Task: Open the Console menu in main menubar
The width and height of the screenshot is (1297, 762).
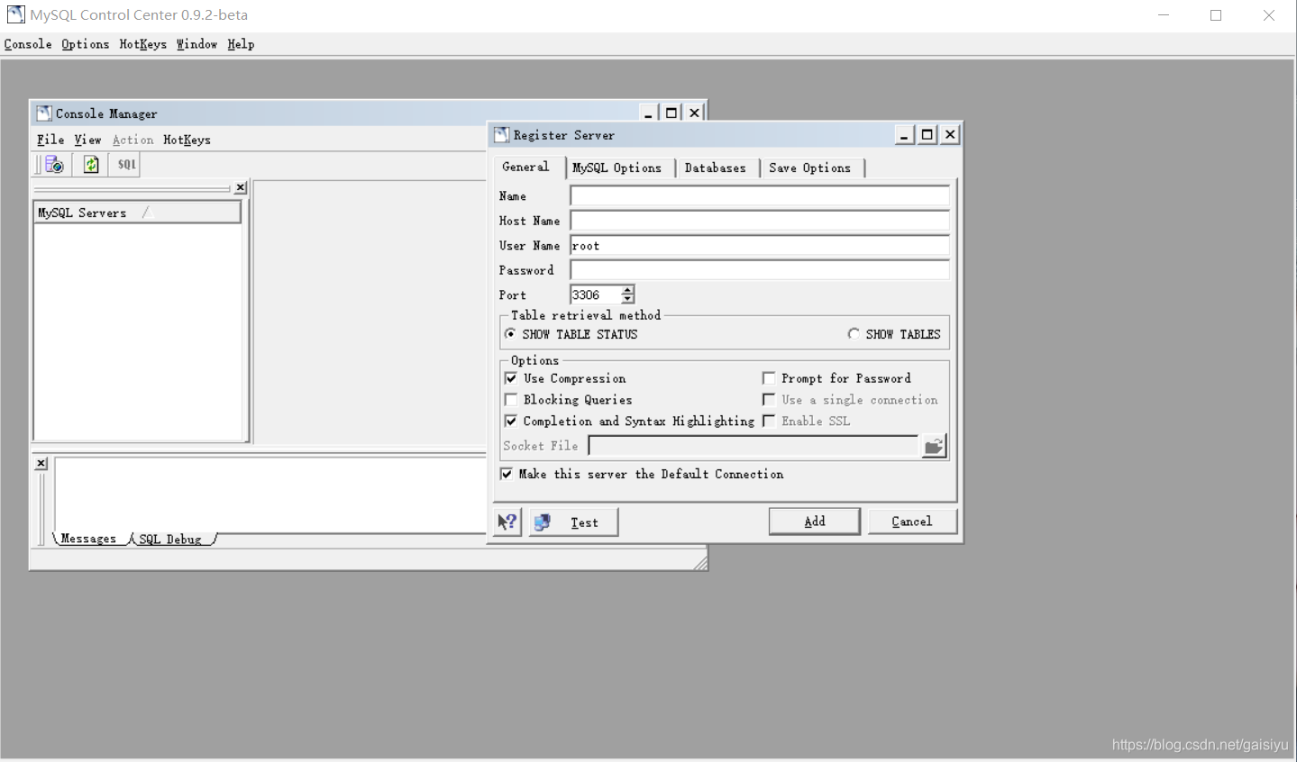Action: point(28,44)
